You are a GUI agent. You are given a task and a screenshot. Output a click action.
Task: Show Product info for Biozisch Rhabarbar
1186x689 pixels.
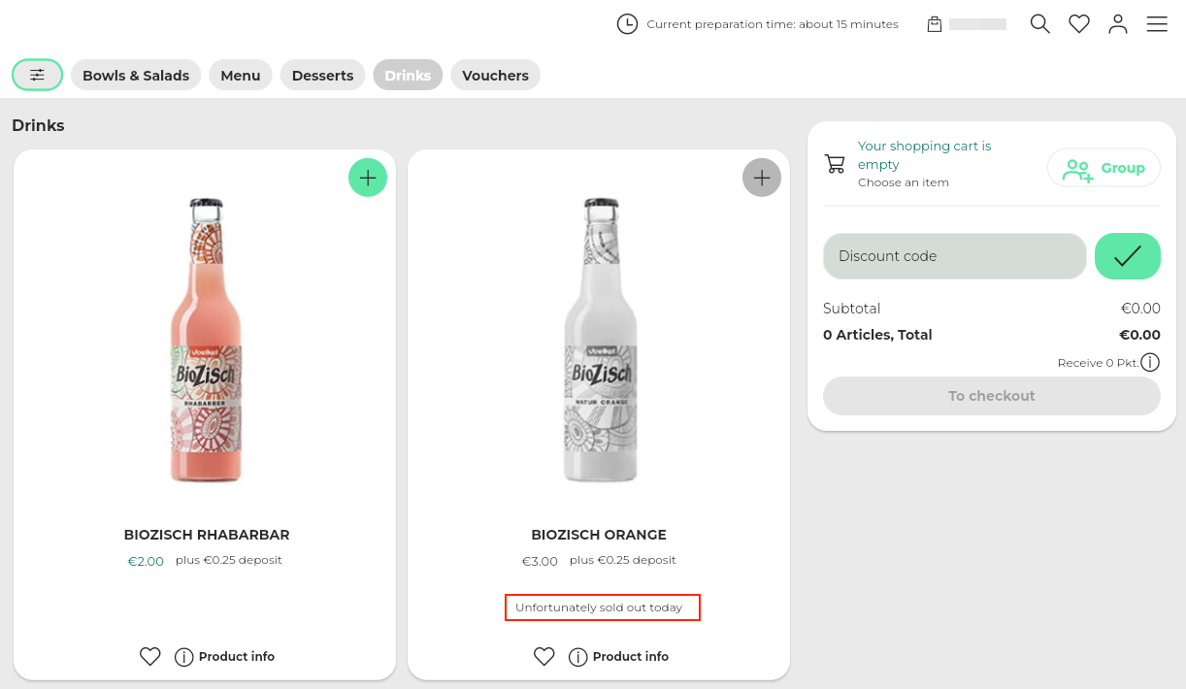coord(225,657)
